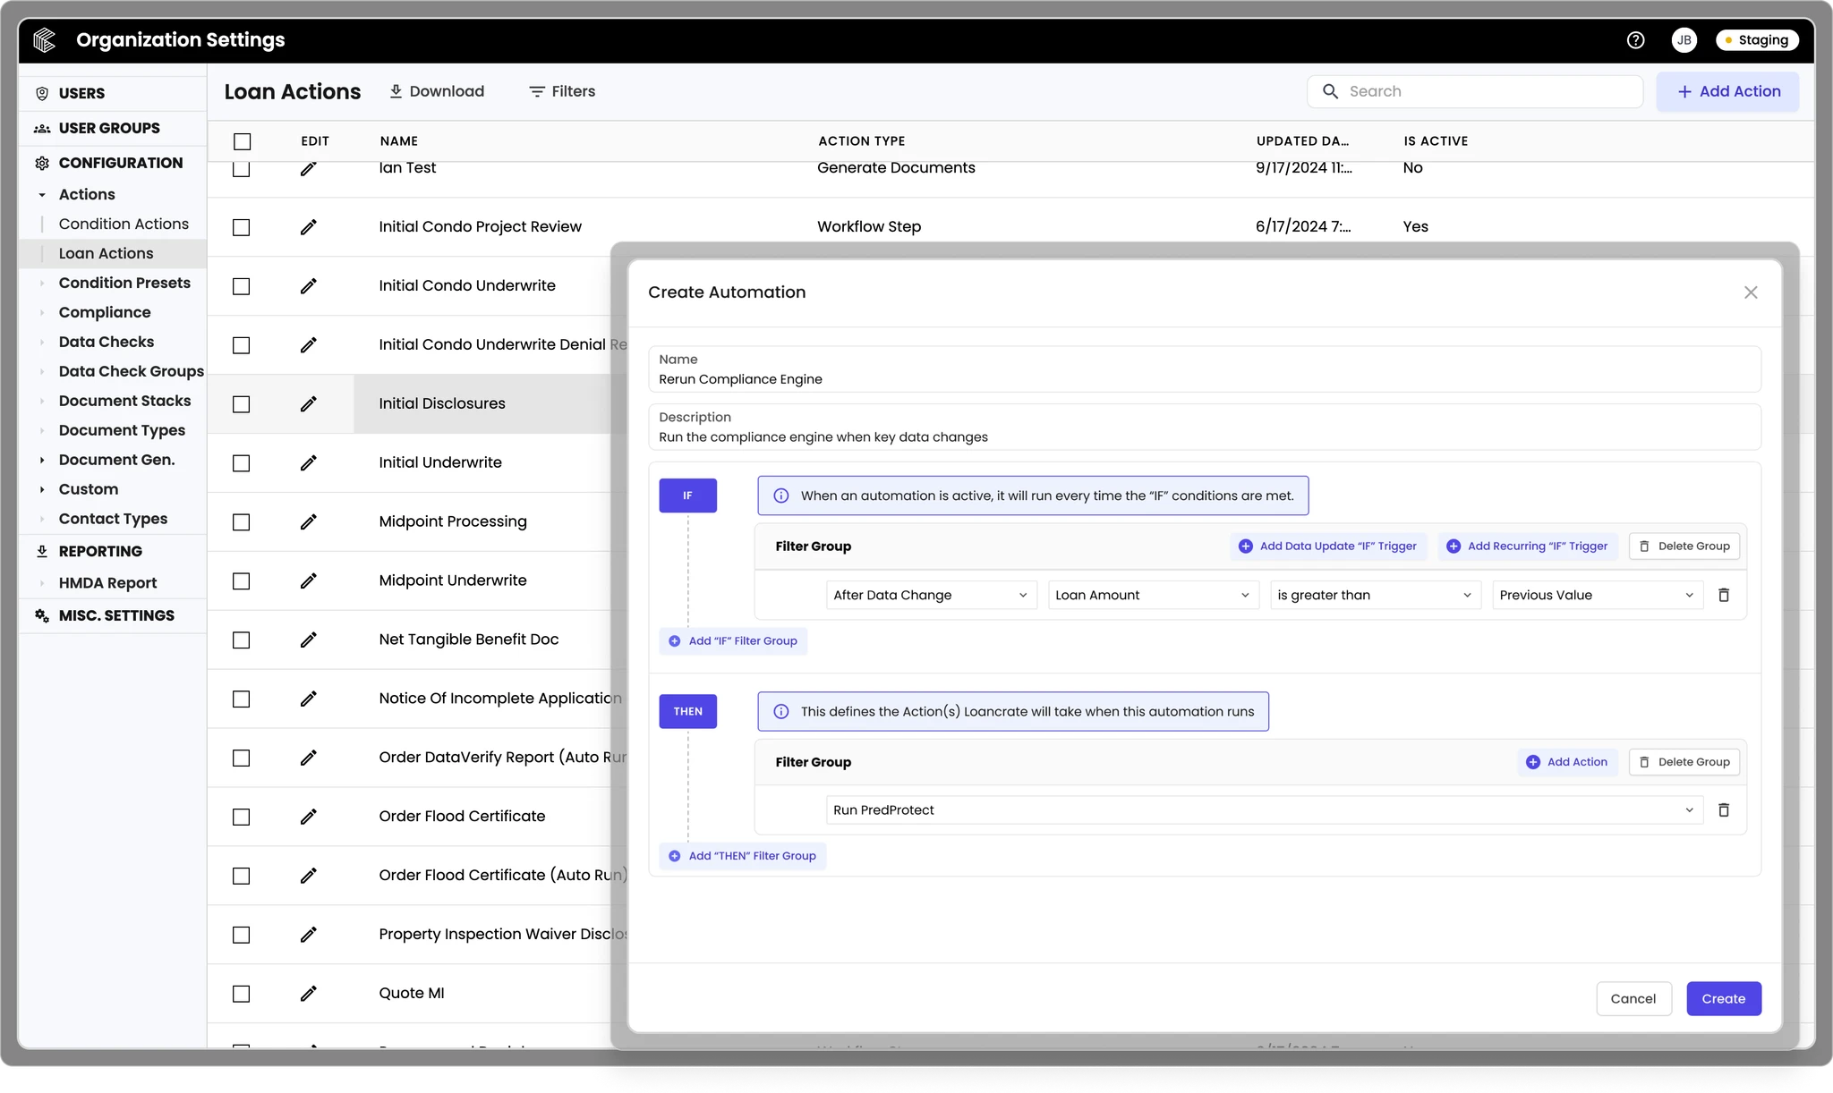Open the is greater than comparison dropdown

coord(1373,595)
